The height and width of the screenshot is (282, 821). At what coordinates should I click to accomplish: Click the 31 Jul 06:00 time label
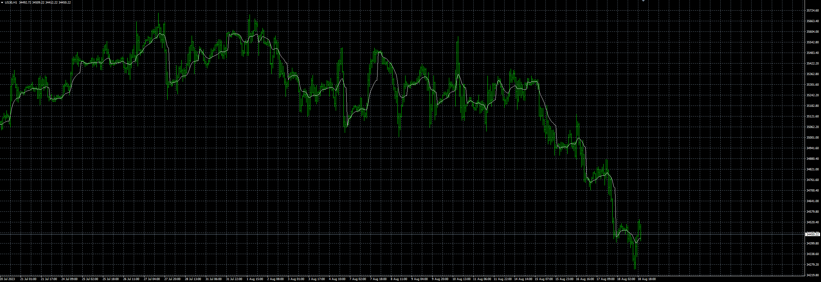point(214,279)
